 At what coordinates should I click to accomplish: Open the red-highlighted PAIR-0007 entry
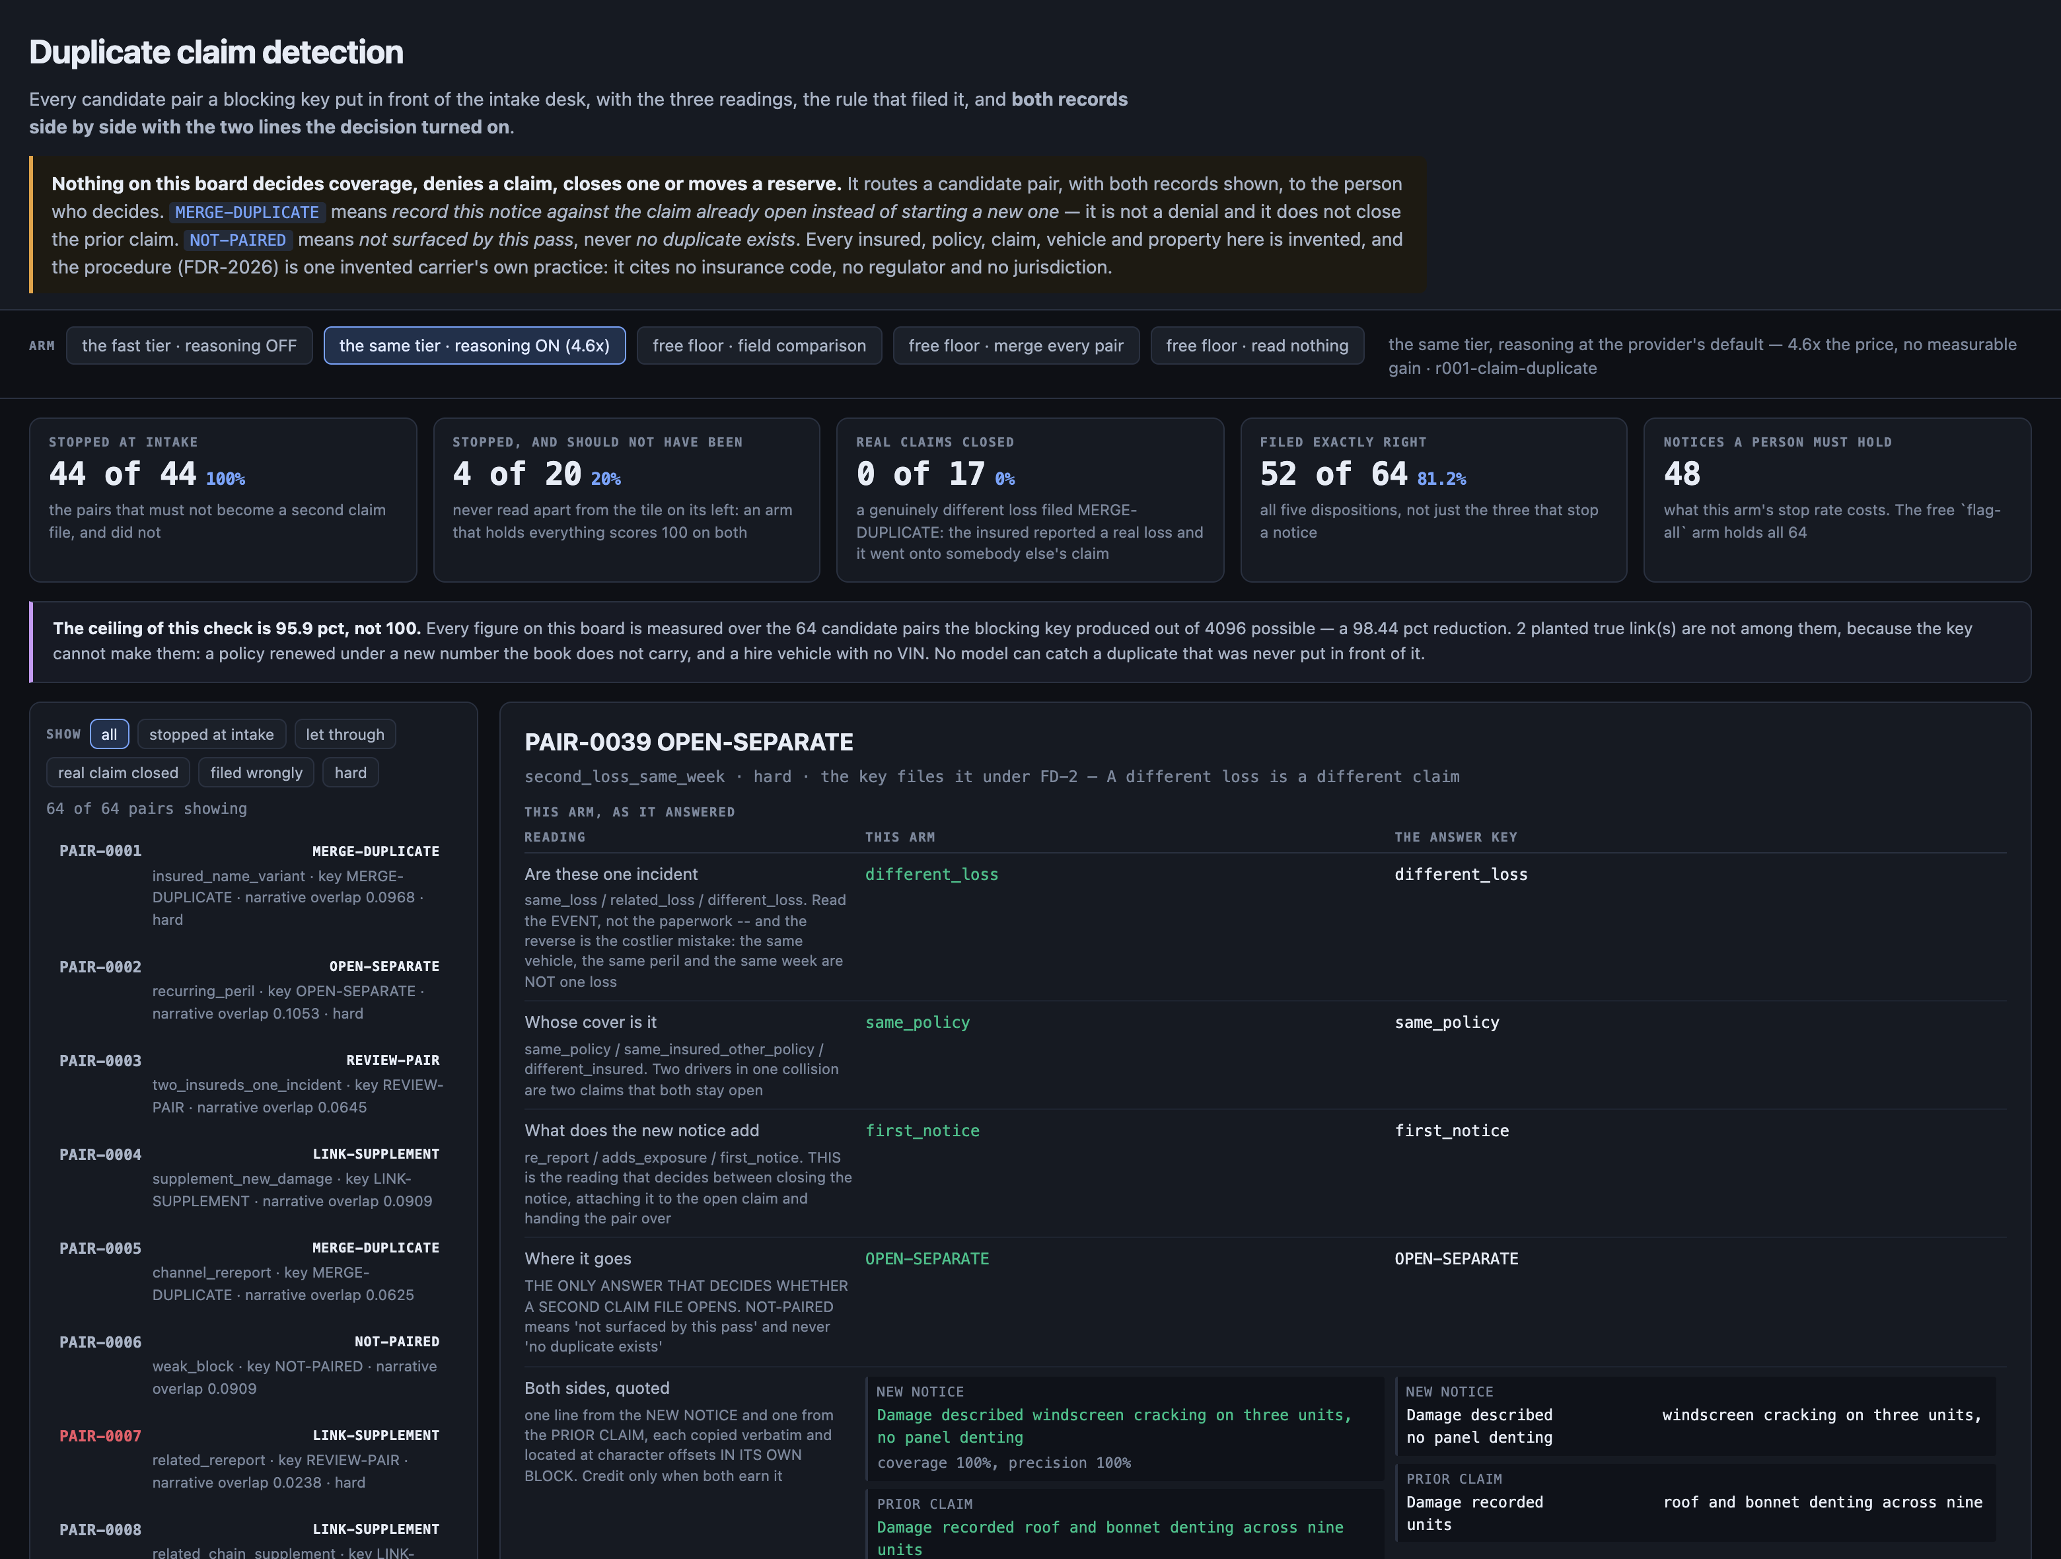tap(250, 1459)
